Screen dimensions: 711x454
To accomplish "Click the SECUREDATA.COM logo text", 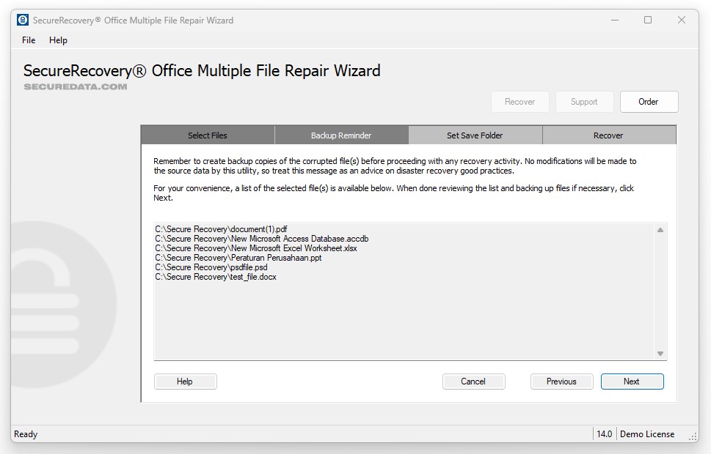I will pyautogui.click(x=76, y=86).
